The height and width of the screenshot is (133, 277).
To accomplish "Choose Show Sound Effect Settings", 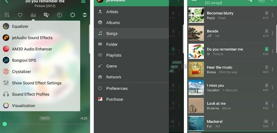I will pyautogui.click(x=40, y=83).
